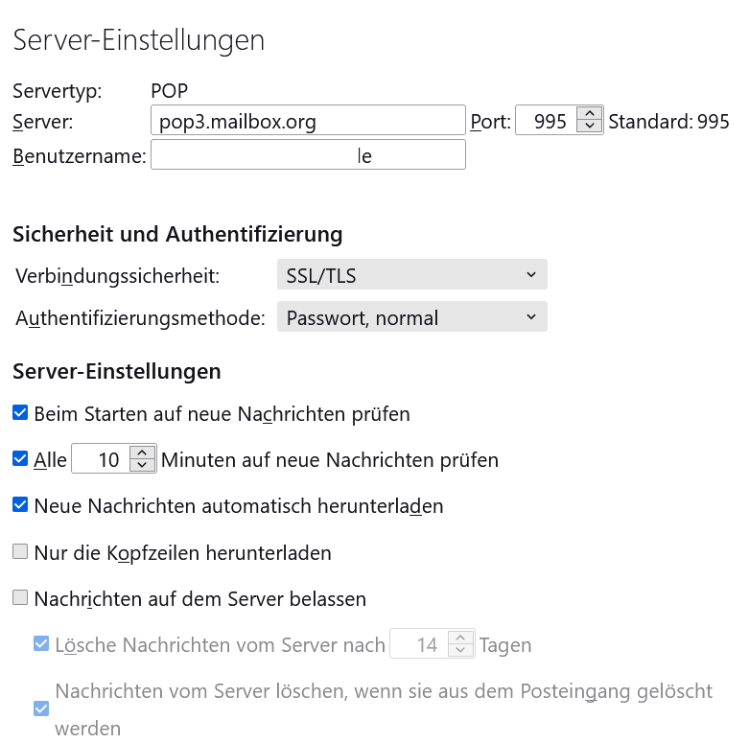Toggle delete from server when removed from Posteingang

tap(41, 708)
